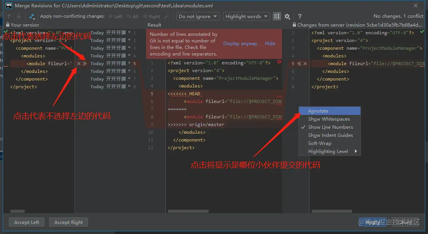Click the help question mark icon
This screenshot has width=428, height=234.
tap(300, 16)
